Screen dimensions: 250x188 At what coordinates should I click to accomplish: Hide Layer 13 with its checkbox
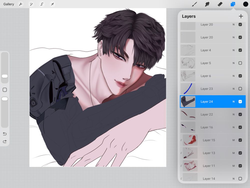pyautogui.click(x=240, y=153)
